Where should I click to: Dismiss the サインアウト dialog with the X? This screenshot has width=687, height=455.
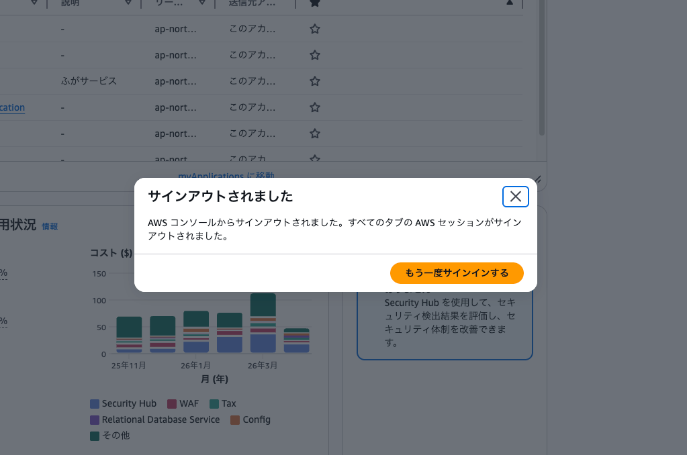pyautogui.click(x=515, y=197)
